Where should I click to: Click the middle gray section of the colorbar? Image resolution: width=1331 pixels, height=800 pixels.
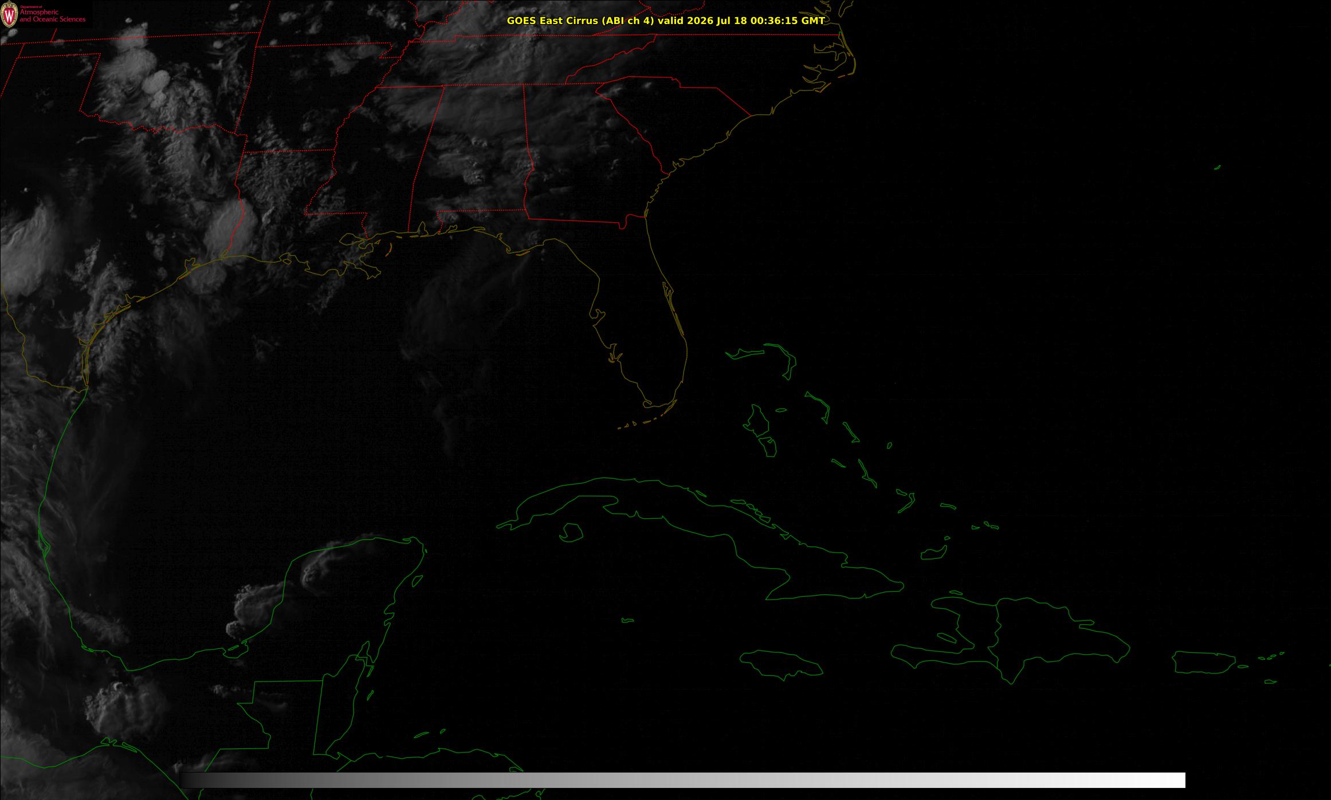(682, 780)
